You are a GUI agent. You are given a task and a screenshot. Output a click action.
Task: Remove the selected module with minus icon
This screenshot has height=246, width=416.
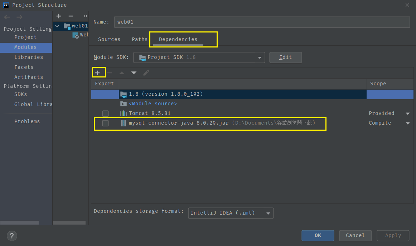[71, 16]
